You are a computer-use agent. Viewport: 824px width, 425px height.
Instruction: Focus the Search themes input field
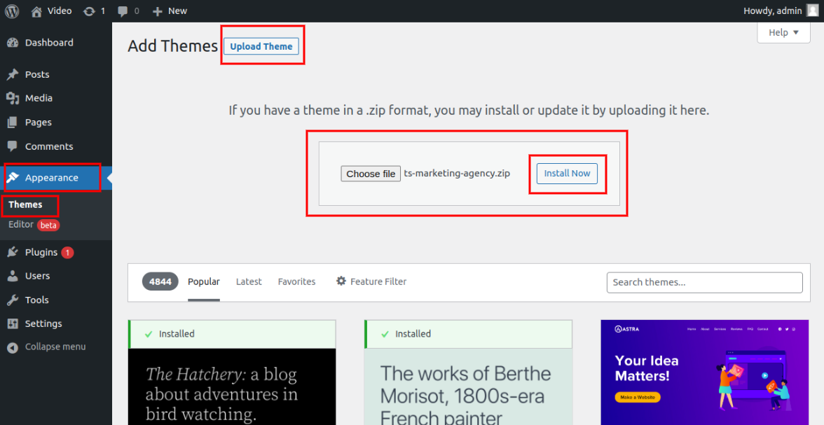point(704,282)
